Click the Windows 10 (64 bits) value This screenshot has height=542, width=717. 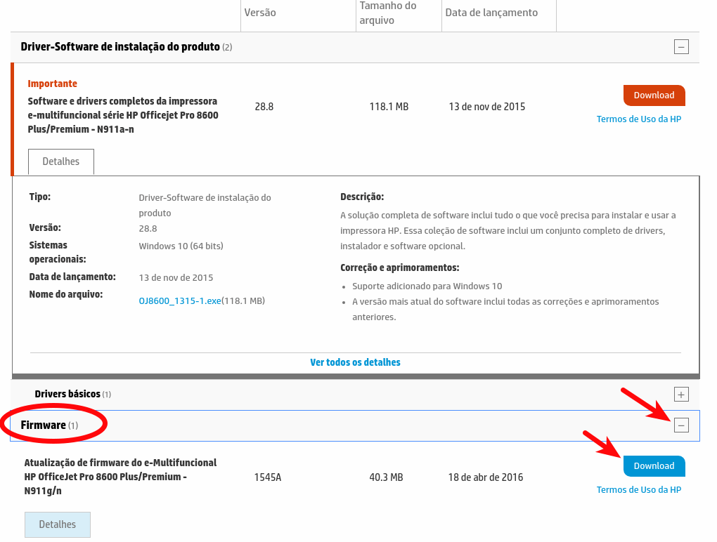(181, 246)
